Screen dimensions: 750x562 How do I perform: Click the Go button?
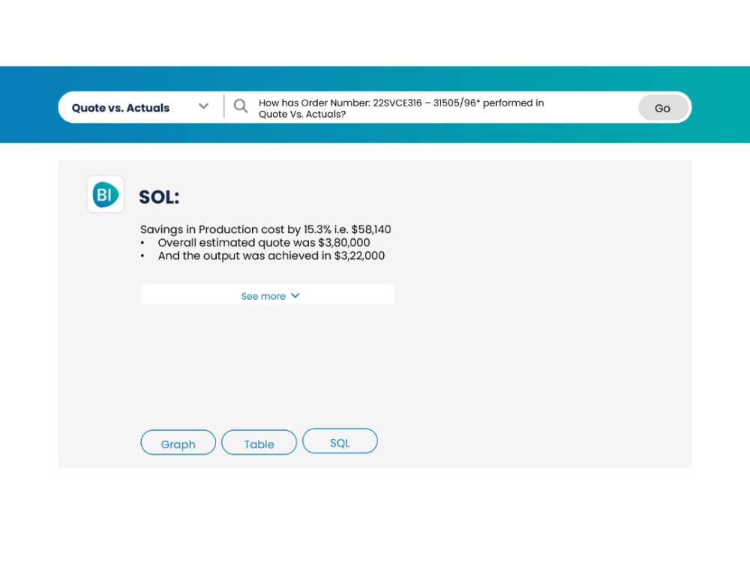point(663,108)
